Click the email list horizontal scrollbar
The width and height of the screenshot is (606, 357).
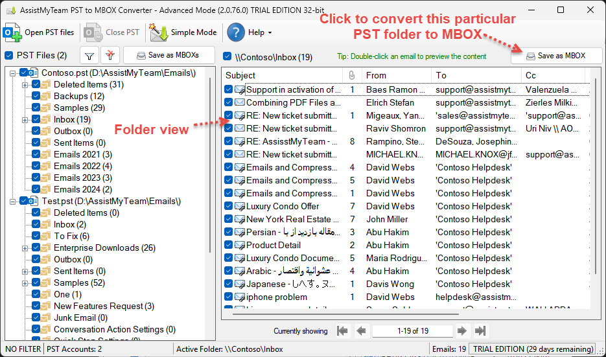click(346, 314)
